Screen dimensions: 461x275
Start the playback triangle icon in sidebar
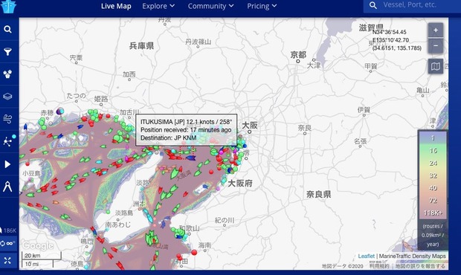click(7, 164)
